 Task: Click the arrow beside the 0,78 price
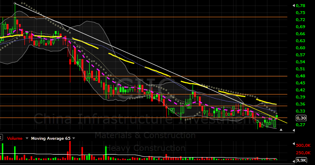point(294,5)
